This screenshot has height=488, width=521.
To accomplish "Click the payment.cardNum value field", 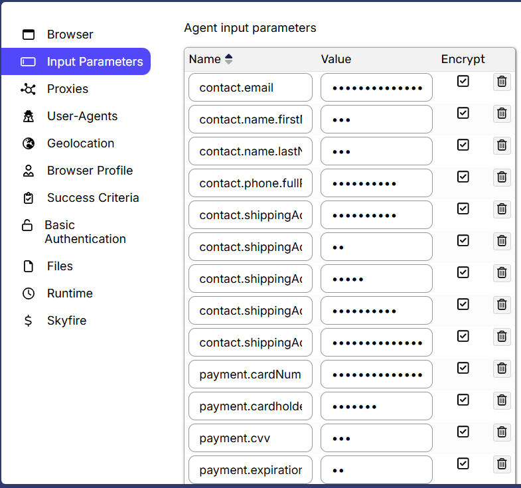I will (x=376, y=374).
